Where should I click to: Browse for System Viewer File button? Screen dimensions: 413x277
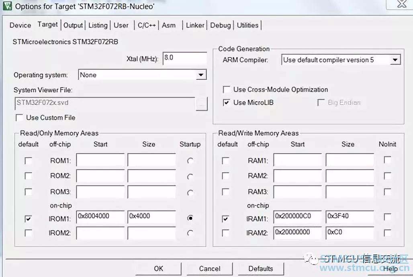202,104
